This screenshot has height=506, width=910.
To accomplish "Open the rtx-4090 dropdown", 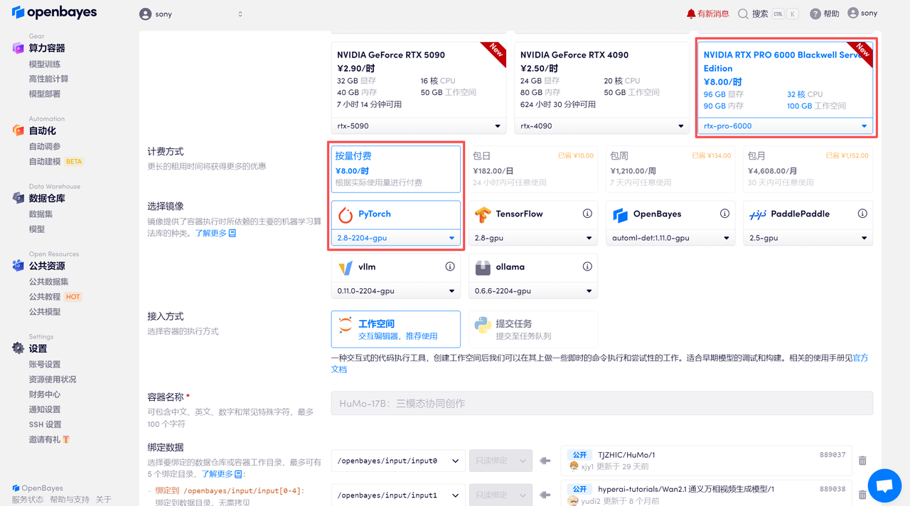I will (601, 126).
